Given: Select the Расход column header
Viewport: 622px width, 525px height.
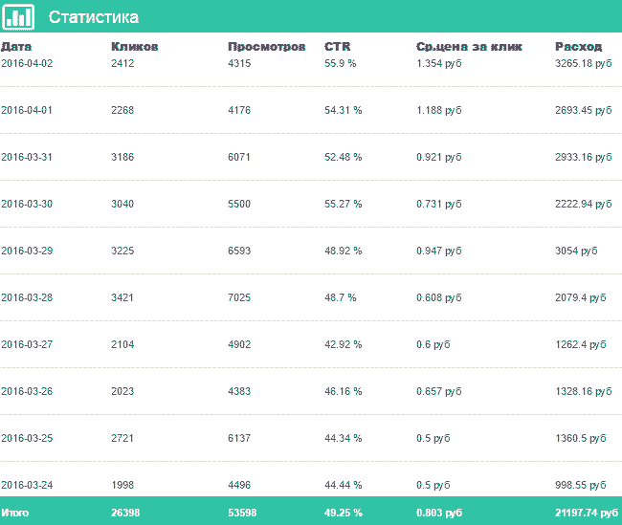Looking at the screenshot, I should pos(578,47).
